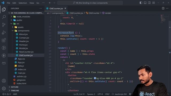This screenshot has width=171, height=96.
Task: Click the OldCounter class breadcrumb
Action: [93, 13]
